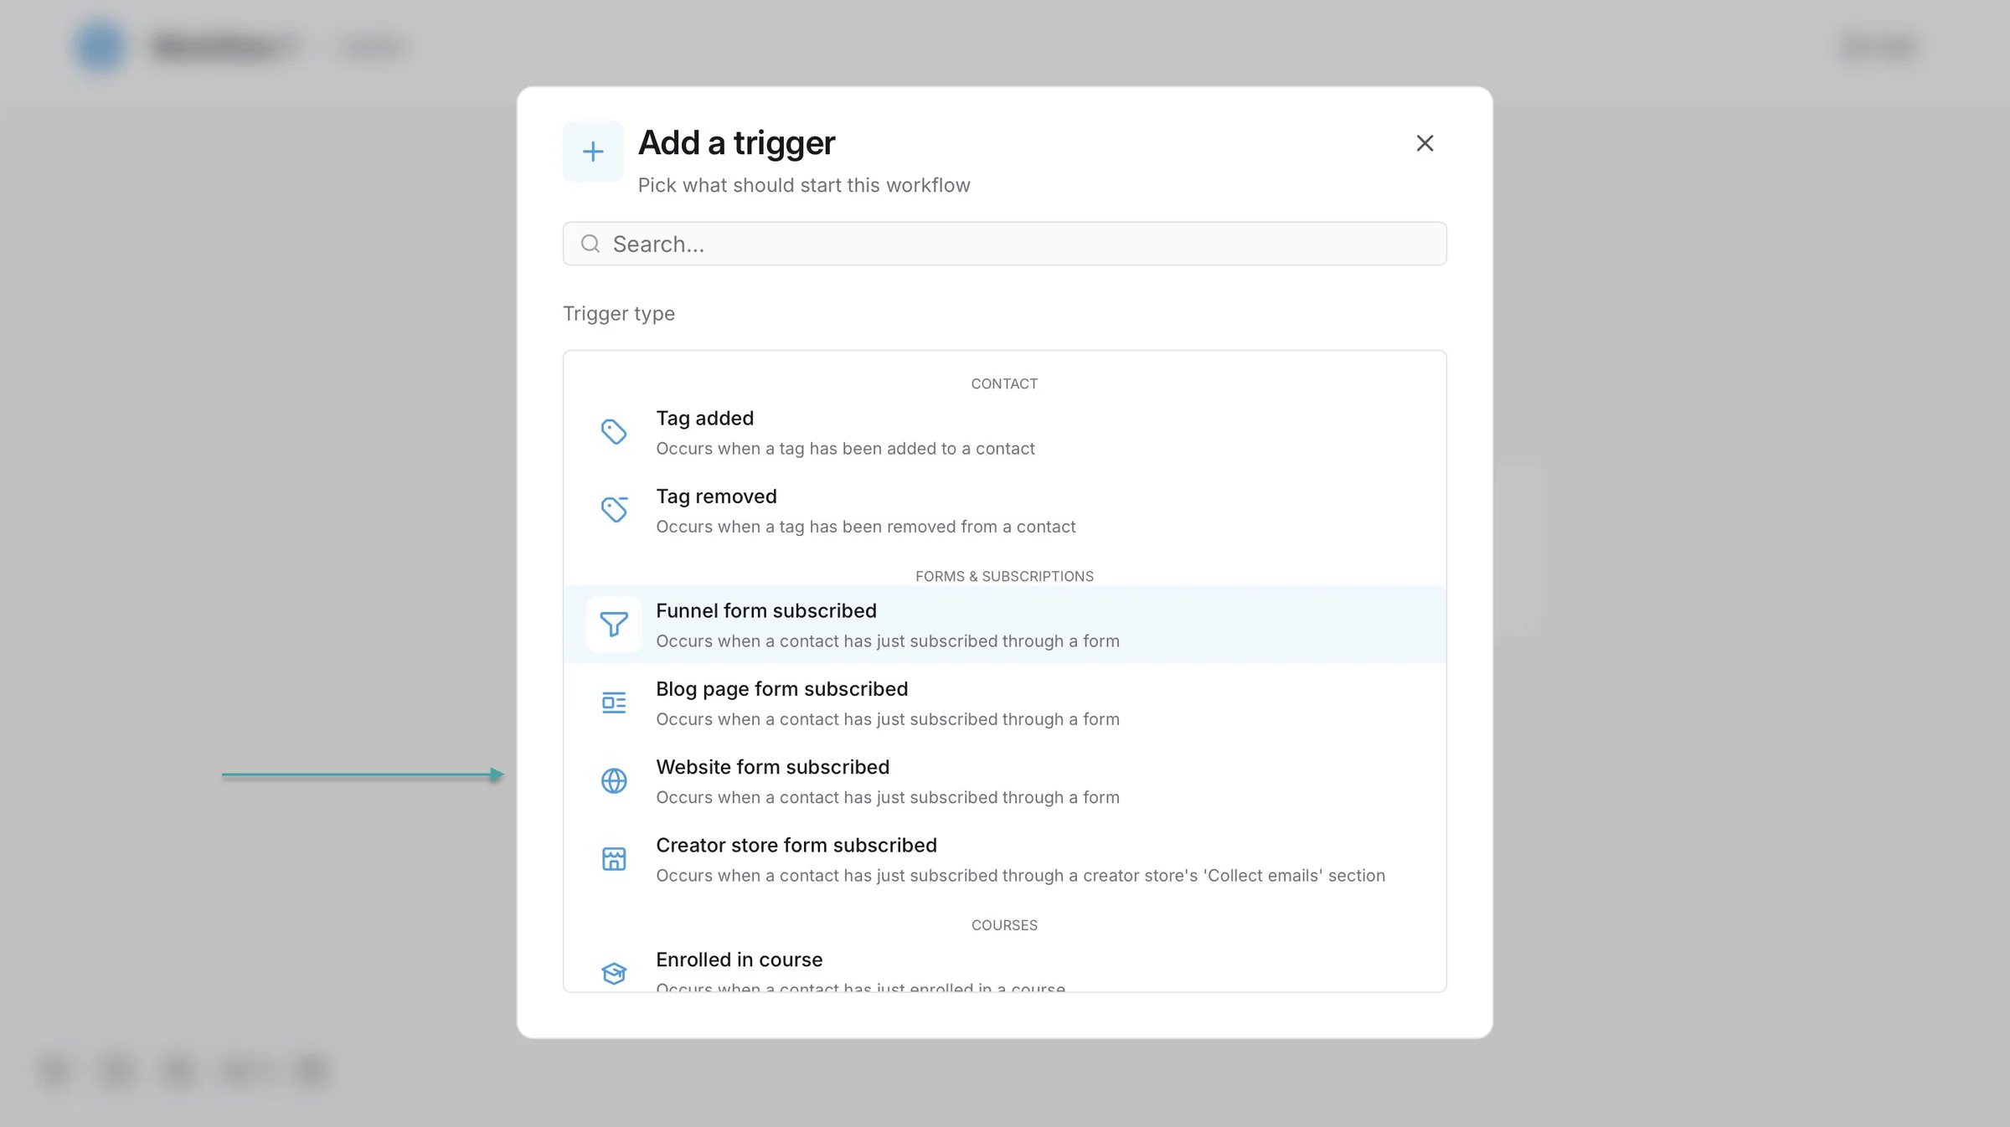The width and height of the screenshot is (2010, 1127).
Task: Click 'Occurs when a tag has been added to a contact'
Action: click(x=845, y=449)
